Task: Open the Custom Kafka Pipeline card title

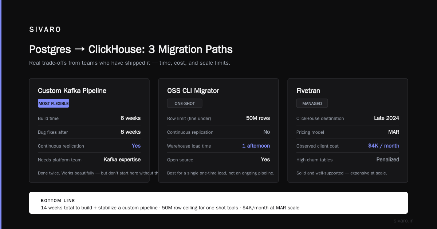Action: tap(72, 91)
